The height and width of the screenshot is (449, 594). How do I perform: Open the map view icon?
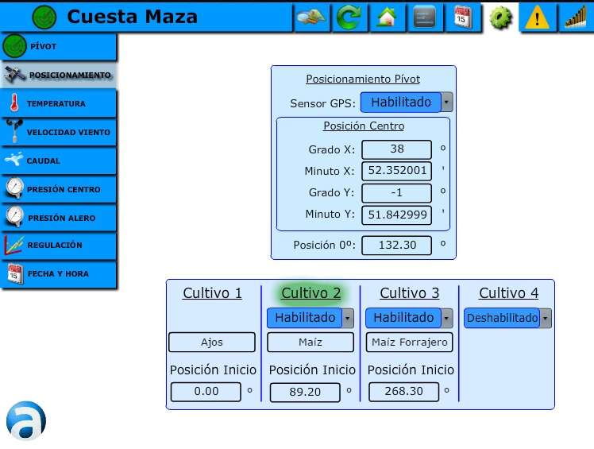(310, 17)
